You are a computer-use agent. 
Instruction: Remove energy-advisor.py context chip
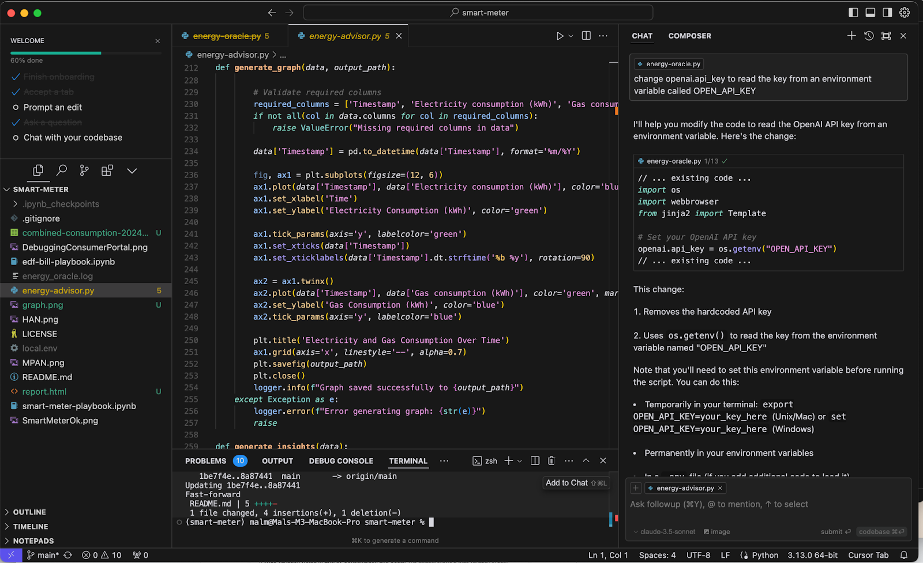click(x=720, y=488)
